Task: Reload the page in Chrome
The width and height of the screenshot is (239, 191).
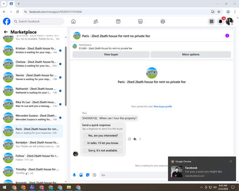Action: tap(18, 12)
